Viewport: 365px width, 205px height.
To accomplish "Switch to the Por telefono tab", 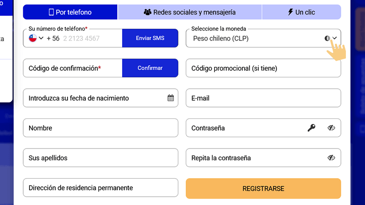I will [70, 12].
